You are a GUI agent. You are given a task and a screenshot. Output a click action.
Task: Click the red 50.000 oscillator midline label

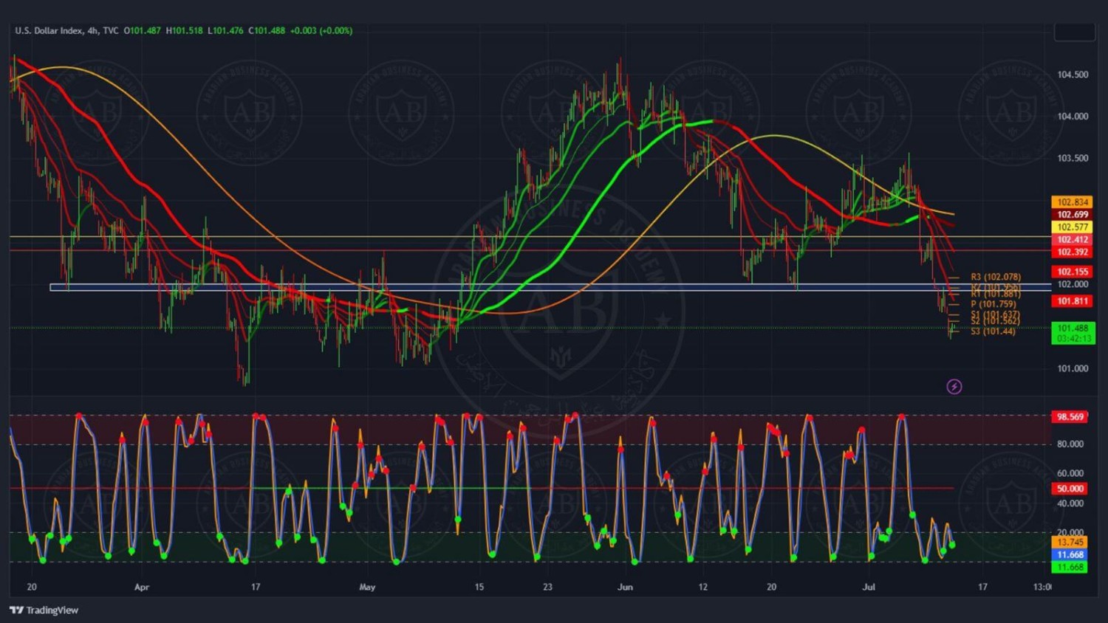1070,489
